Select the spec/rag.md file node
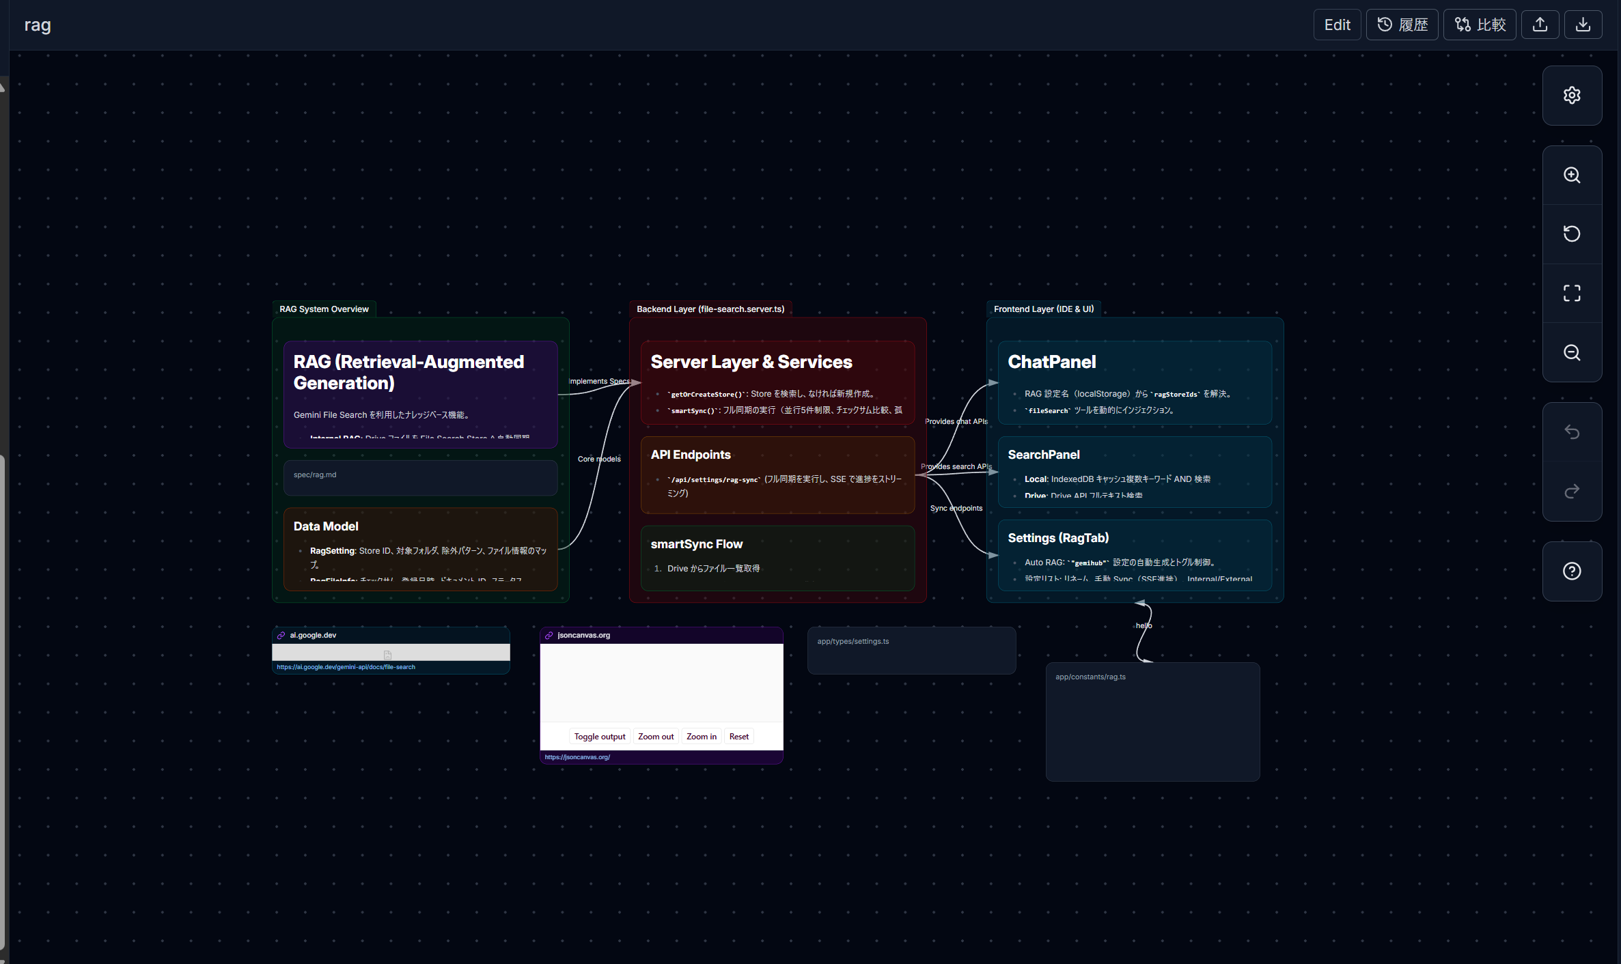Image resolution: width=1621 pixels, height=964 pixels. 421,478
